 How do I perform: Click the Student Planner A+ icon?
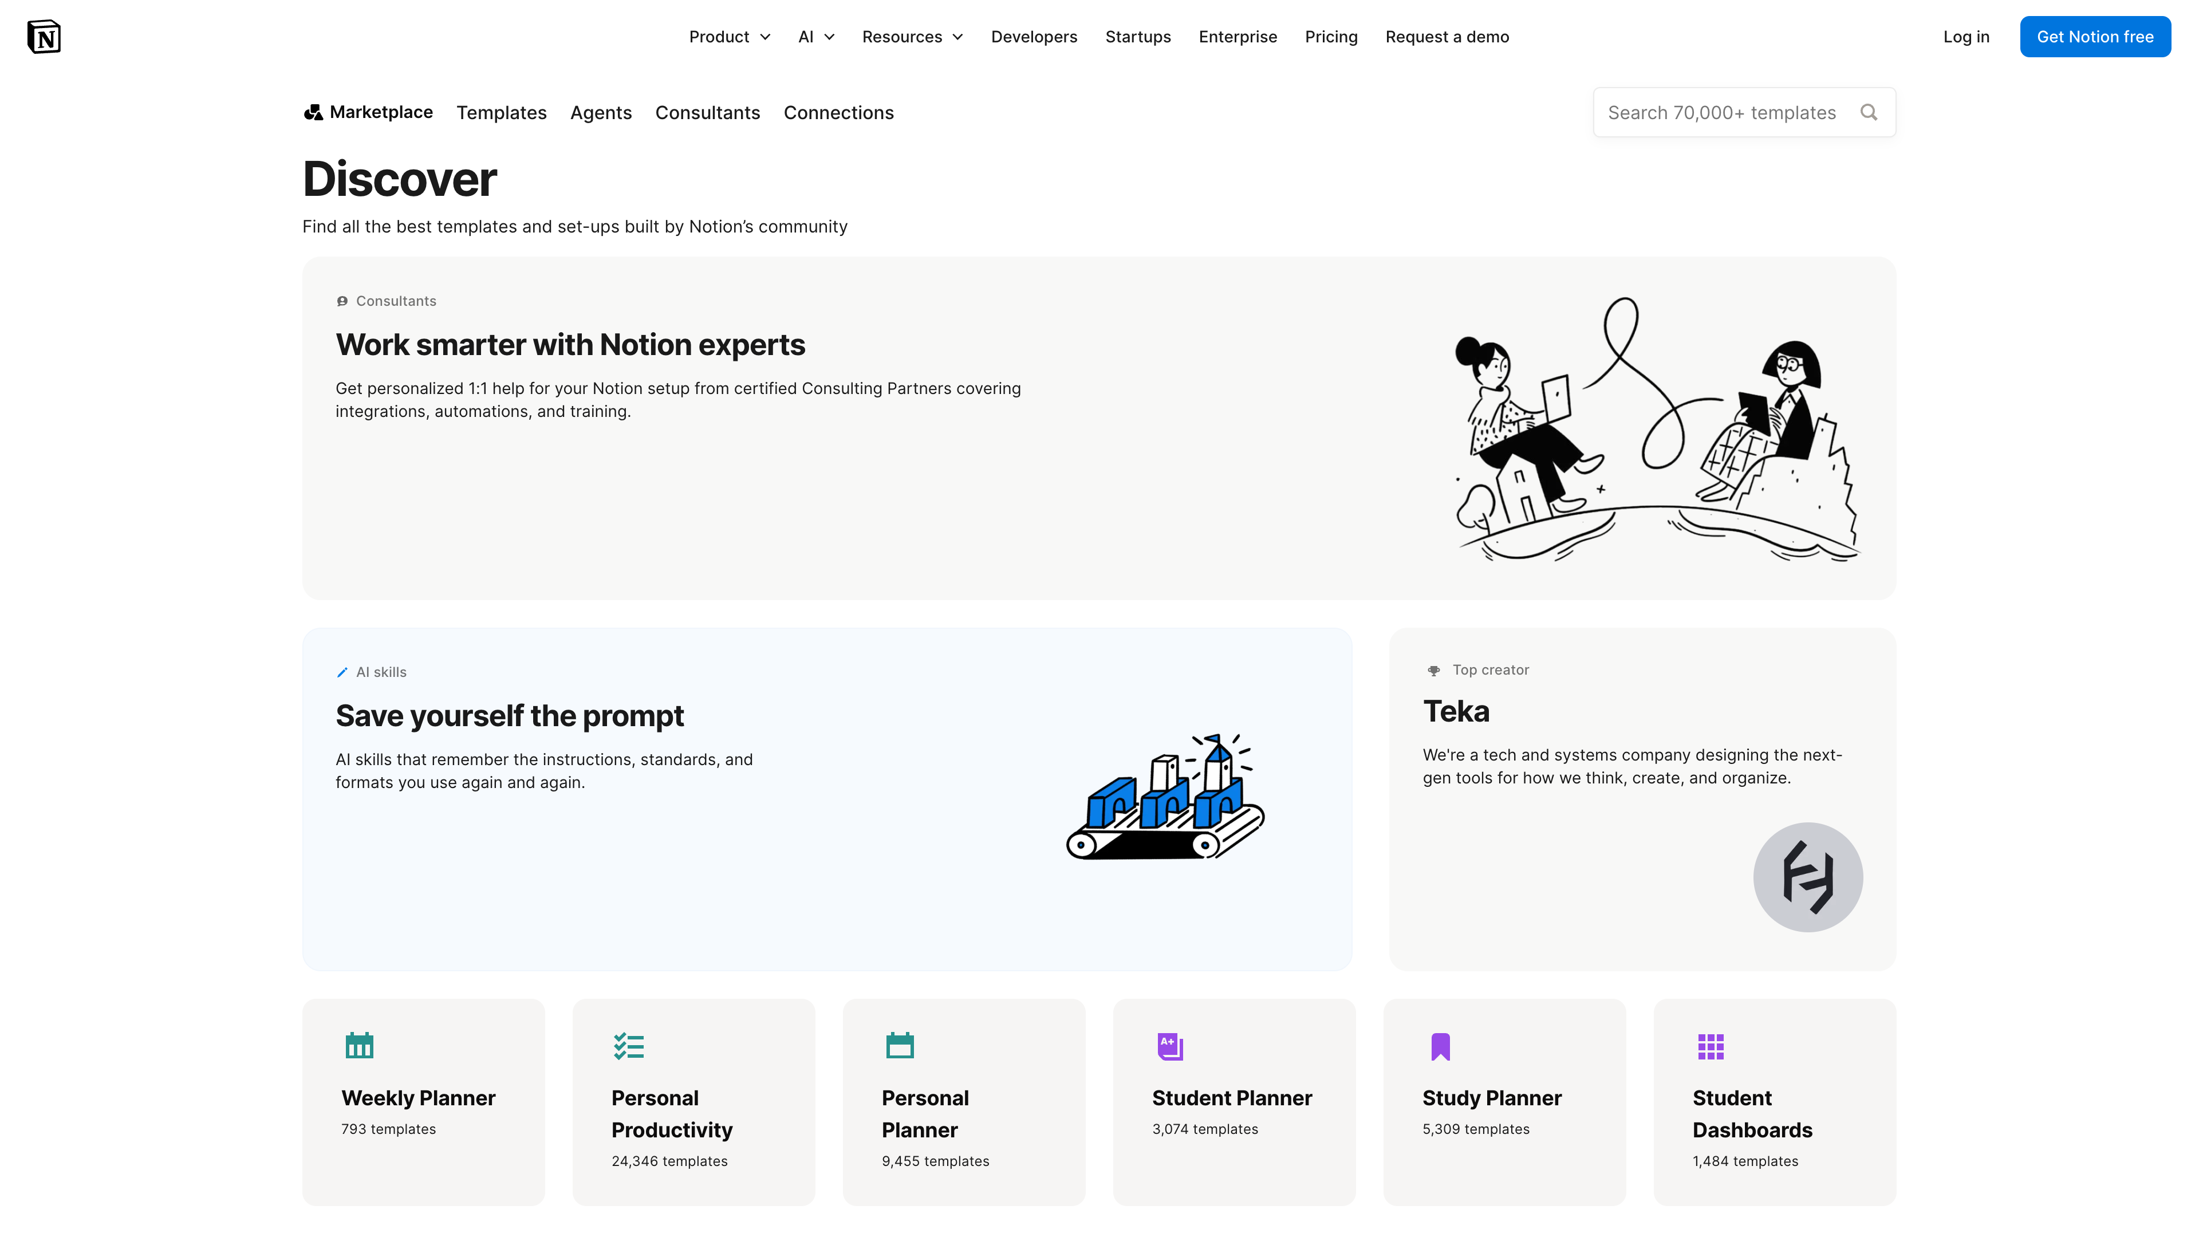[1171, 1046]
